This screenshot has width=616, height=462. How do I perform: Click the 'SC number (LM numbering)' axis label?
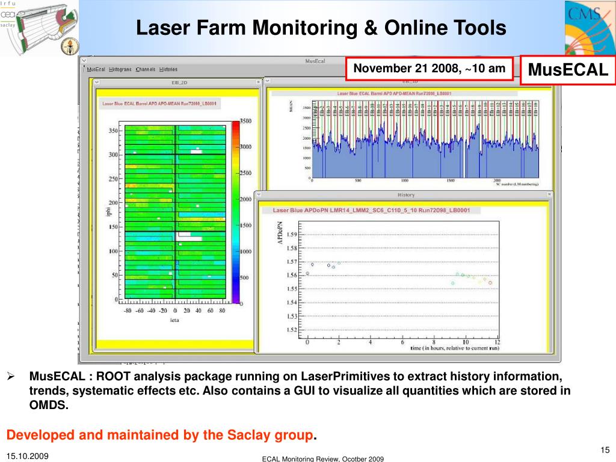517,184
